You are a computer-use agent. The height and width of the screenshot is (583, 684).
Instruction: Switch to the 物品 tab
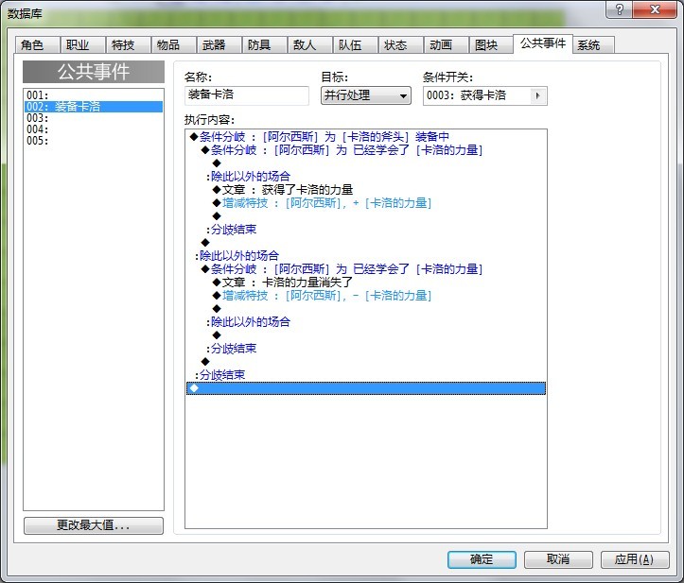(x=173, y=44)
